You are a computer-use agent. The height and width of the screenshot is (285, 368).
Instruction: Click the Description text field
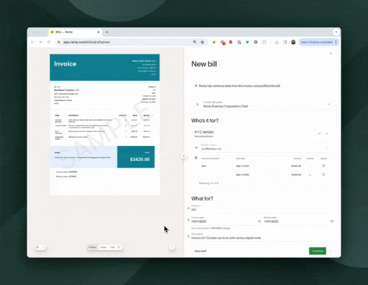[263, 236]
